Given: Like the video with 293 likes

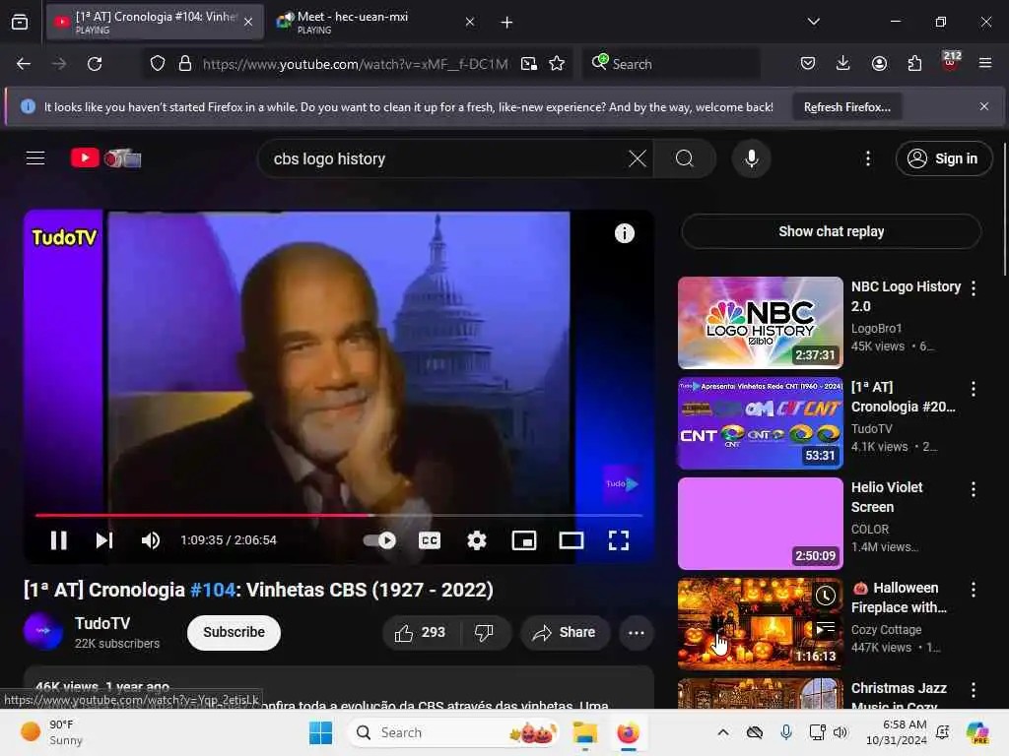Looking at the screenshot, I should point(420,633).
